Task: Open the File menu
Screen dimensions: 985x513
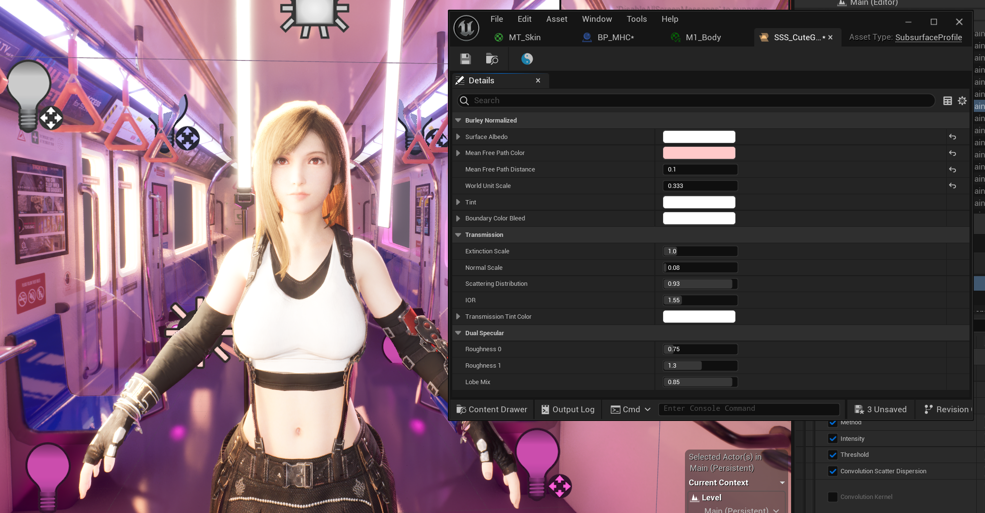Action: [496, 19]
